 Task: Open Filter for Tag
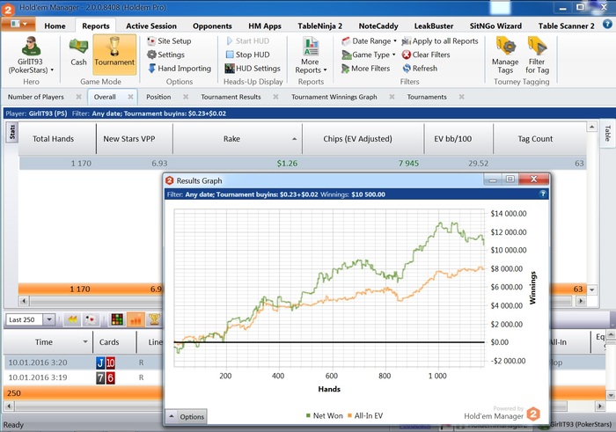click(537, 55)
